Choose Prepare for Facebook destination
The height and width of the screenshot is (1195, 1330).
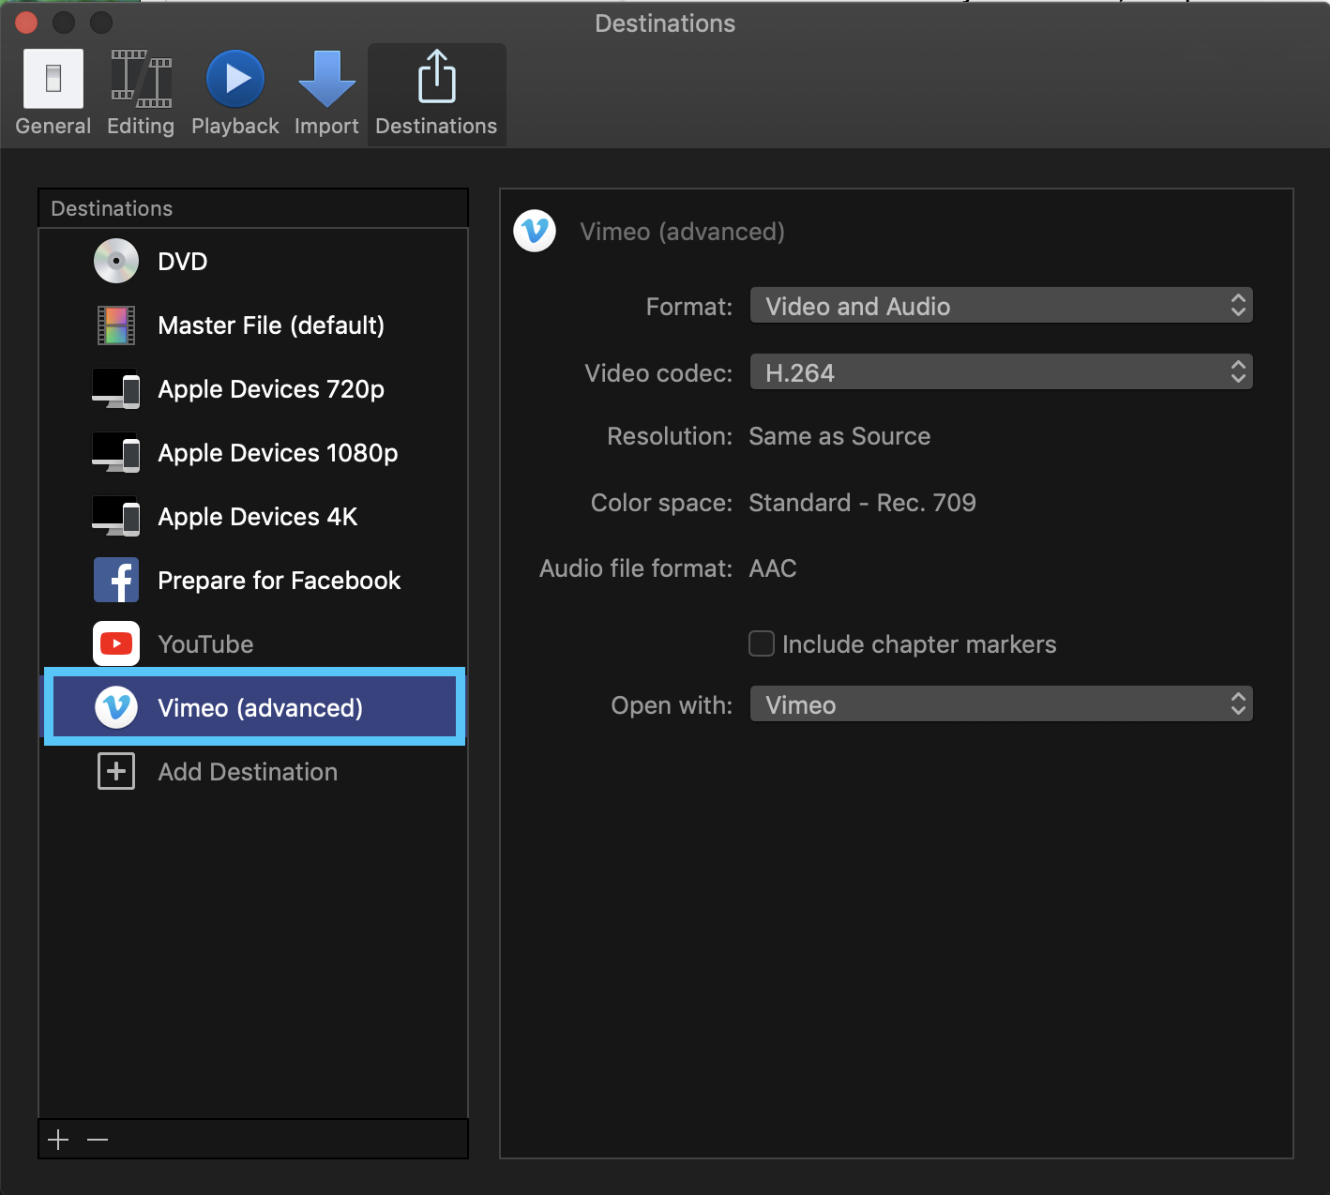(x=279, y=581)
